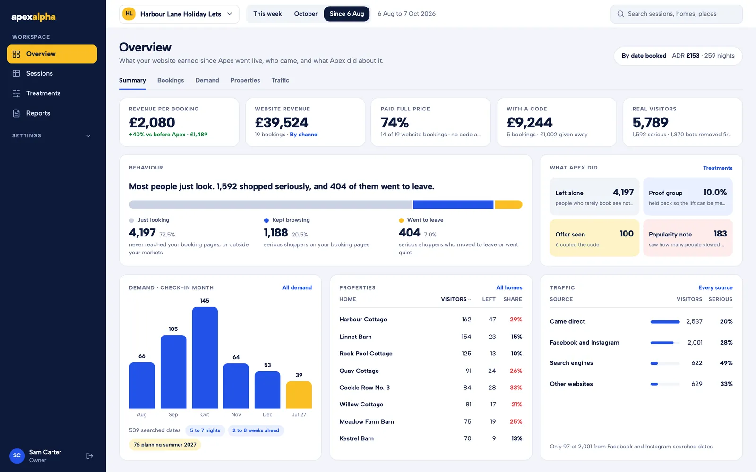Screen dimensions: 756x472
Task: Open the All demand link
Action: click(297, 287)
